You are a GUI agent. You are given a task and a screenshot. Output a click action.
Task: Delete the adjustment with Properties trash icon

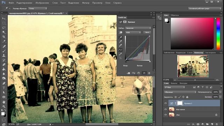click(149, 73)
